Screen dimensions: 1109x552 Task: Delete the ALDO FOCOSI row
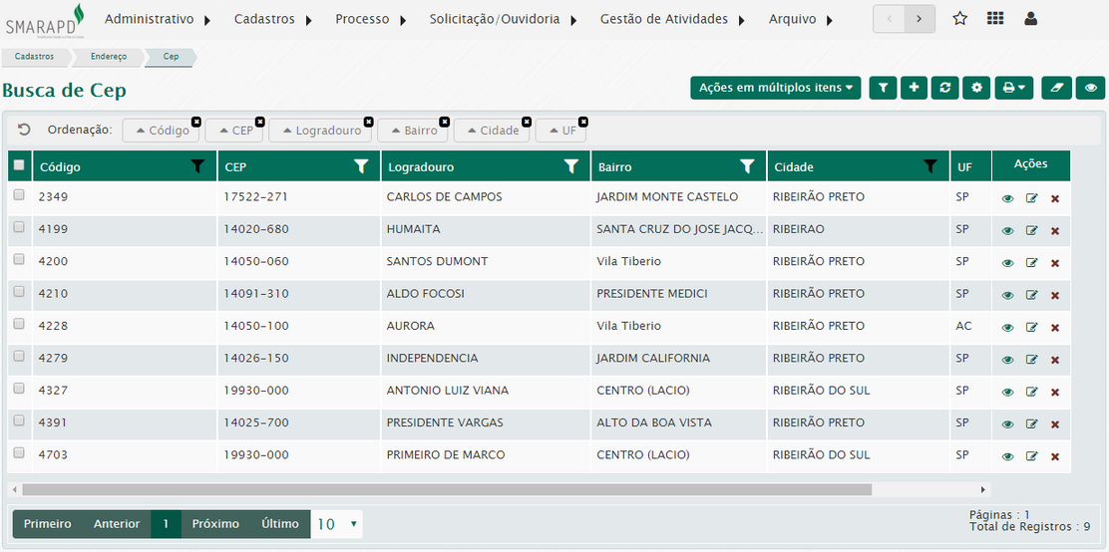point(1055,295)
